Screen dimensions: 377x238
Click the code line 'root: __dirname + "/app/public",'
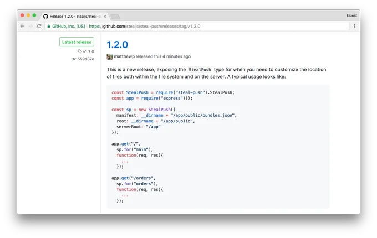pos(156,121)
